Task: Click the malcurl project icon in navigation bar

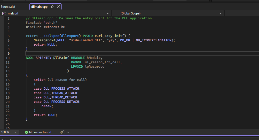Action: (x=4, y=13)
